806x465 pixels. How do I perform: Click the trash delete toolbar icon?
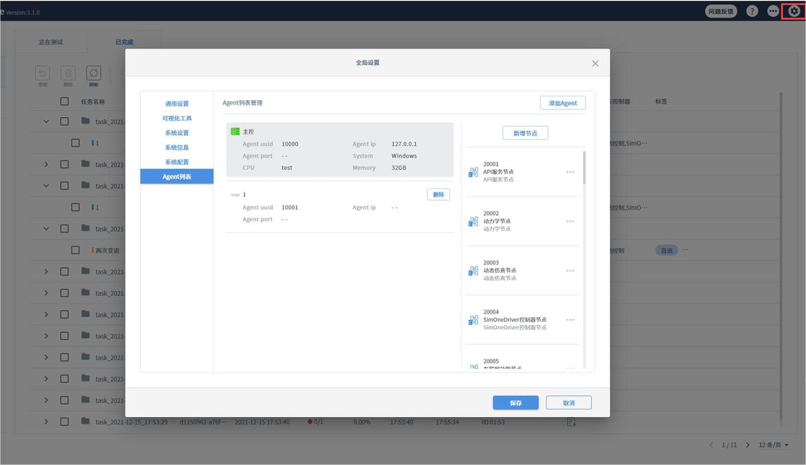pos(68,73)
